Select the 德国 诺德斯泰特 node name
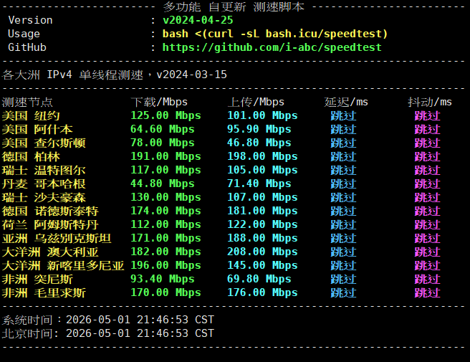This screenshot has width=470, height=362. point(50,211)
